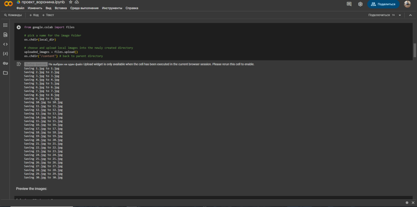This screenshot has width=417, height=207.
Task: Click 'Saving 16.jpg to 16.jpg' output line
Action: pos(44,125)
